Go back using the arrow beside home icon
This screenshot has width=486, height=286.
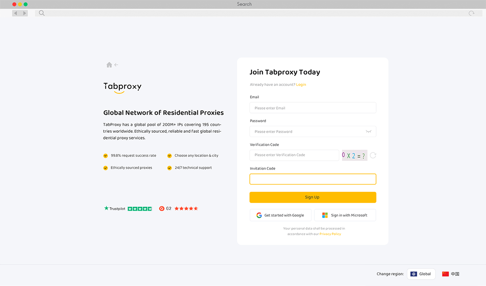(x=116, y=65)
